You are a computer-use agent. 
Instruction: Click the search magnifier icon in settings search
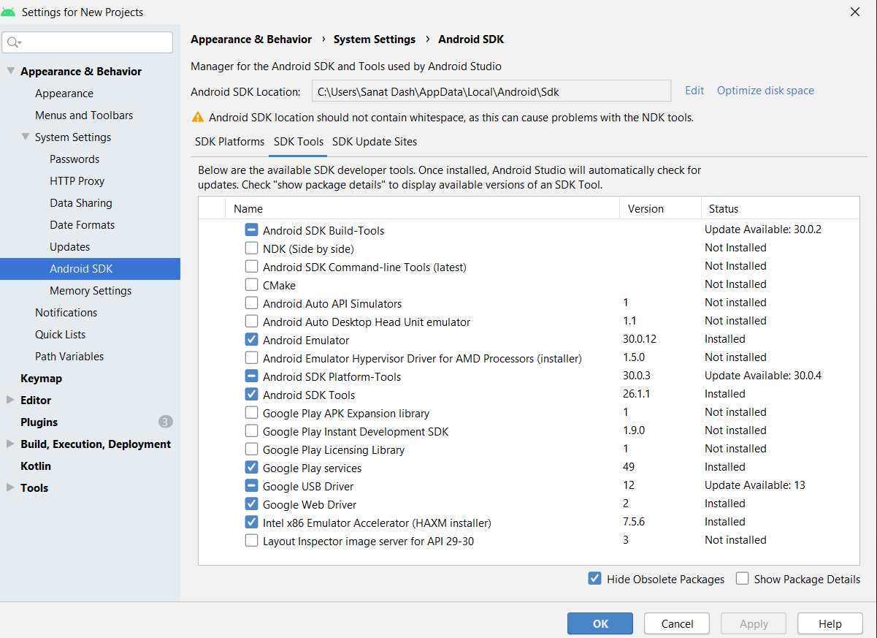(x=13, y=42)
